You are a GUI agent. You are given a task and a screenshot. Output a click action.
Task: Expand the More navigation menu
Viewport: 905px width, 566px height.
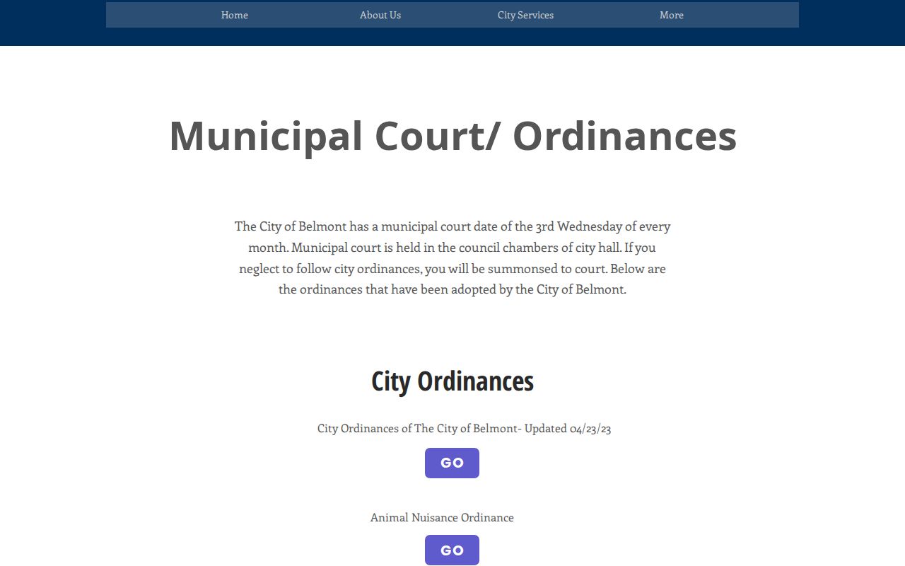click(672, 15)
